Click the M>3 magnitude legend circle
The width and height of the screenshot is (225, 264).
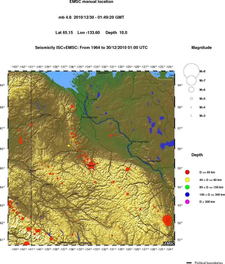(192, 116)
